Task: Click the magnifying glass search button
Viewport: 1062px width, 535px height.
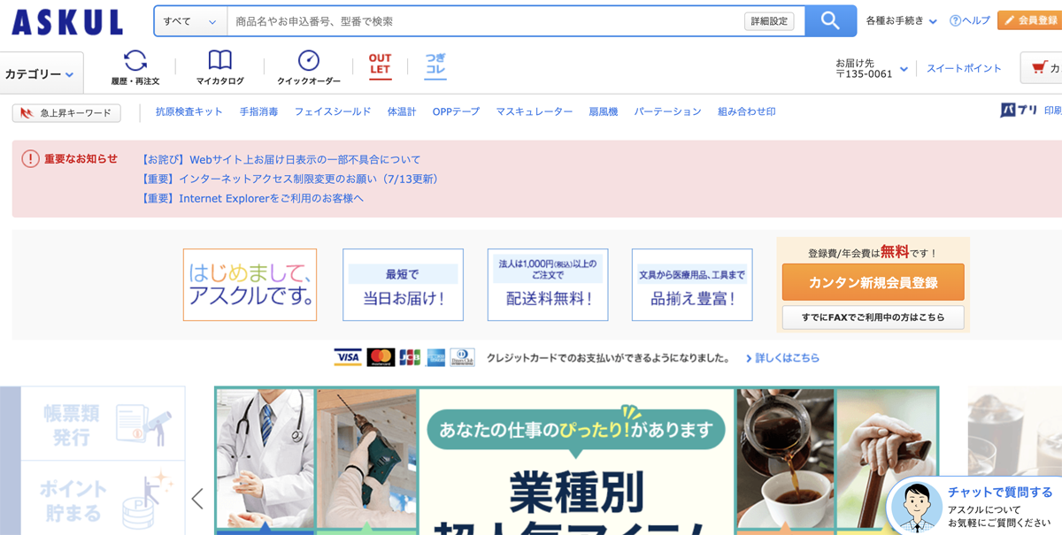Action: [829, 21]
